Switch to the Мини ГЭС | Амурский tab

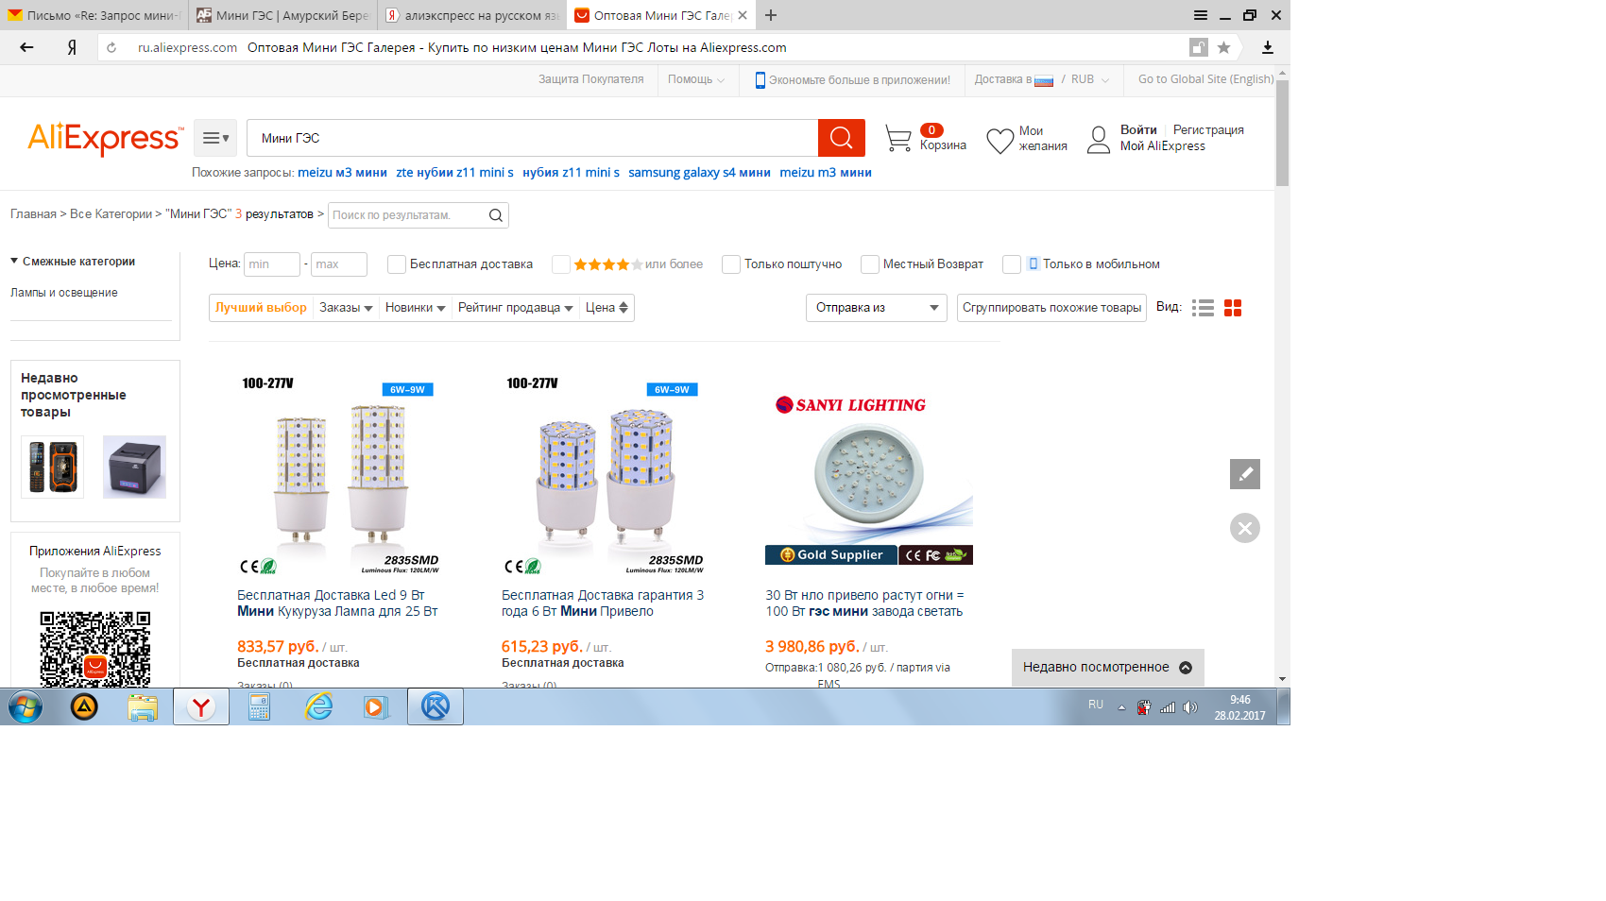tap(282, 15)
